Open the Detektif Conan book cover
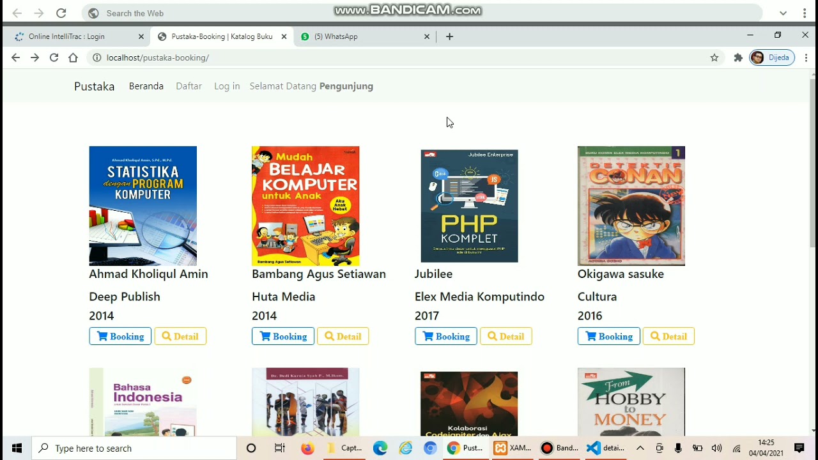The height and width of the screenshot is (460, 818). tap(631, 206)
